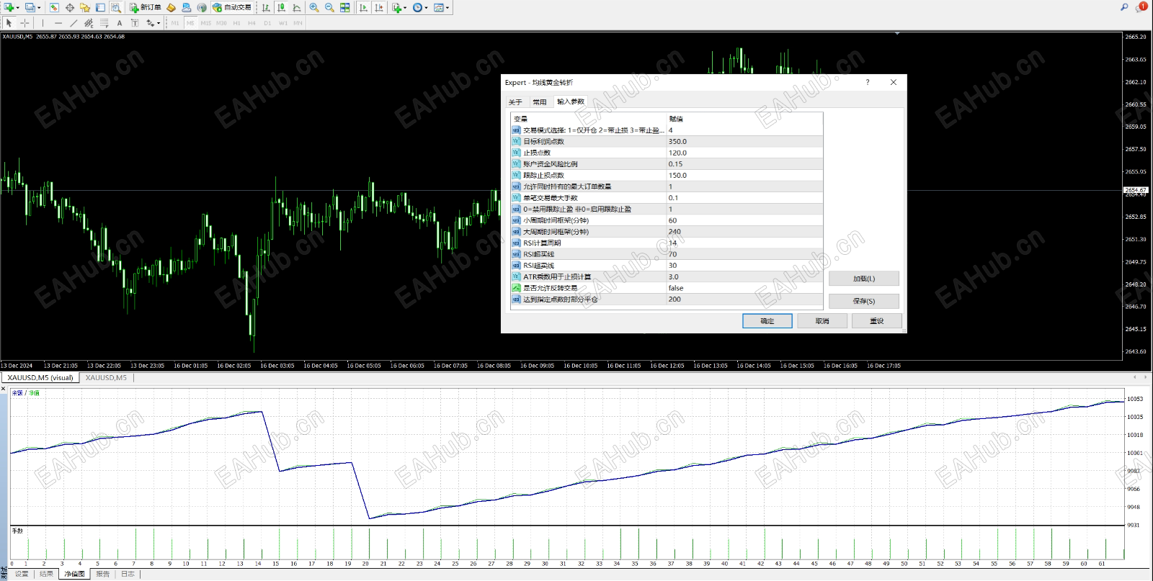Image resolution: width=1153 pixels, height=581 pixels.
Task: Select the trendline drawing tool
Action: pyautogui.click(x=74, y=23)
